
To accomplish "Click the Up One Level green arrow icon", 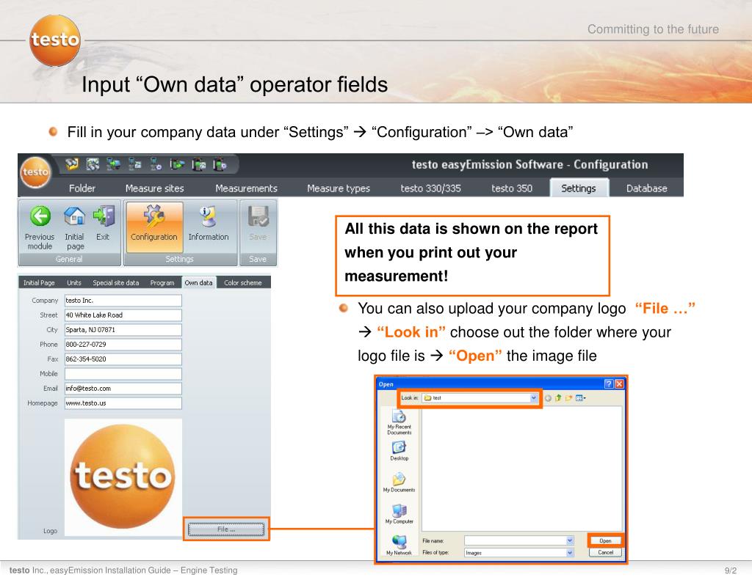I will (558, 398).
